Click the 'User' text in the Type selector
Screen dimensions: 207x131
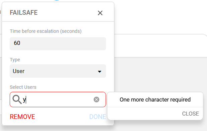pos(19,71)
